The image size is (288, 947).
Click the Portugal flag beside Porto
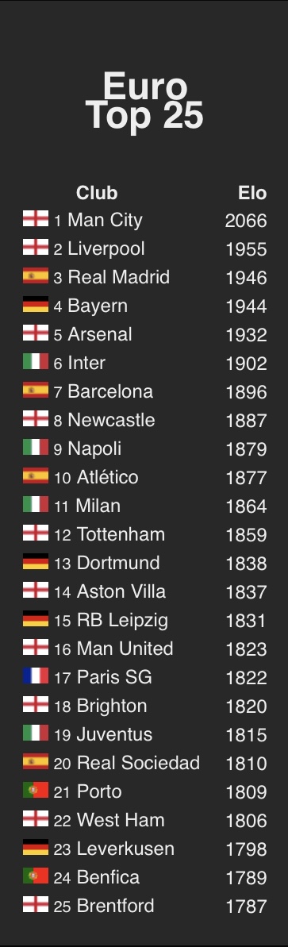pyautogui.click(x=36, y=790)
